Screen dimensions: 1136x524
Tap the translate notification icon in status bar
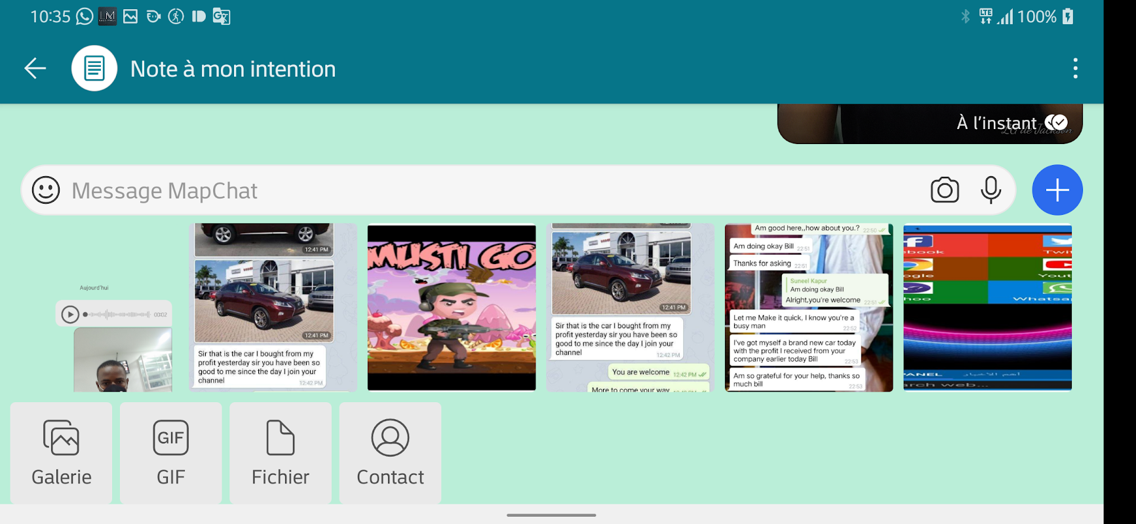coord(222,16)
